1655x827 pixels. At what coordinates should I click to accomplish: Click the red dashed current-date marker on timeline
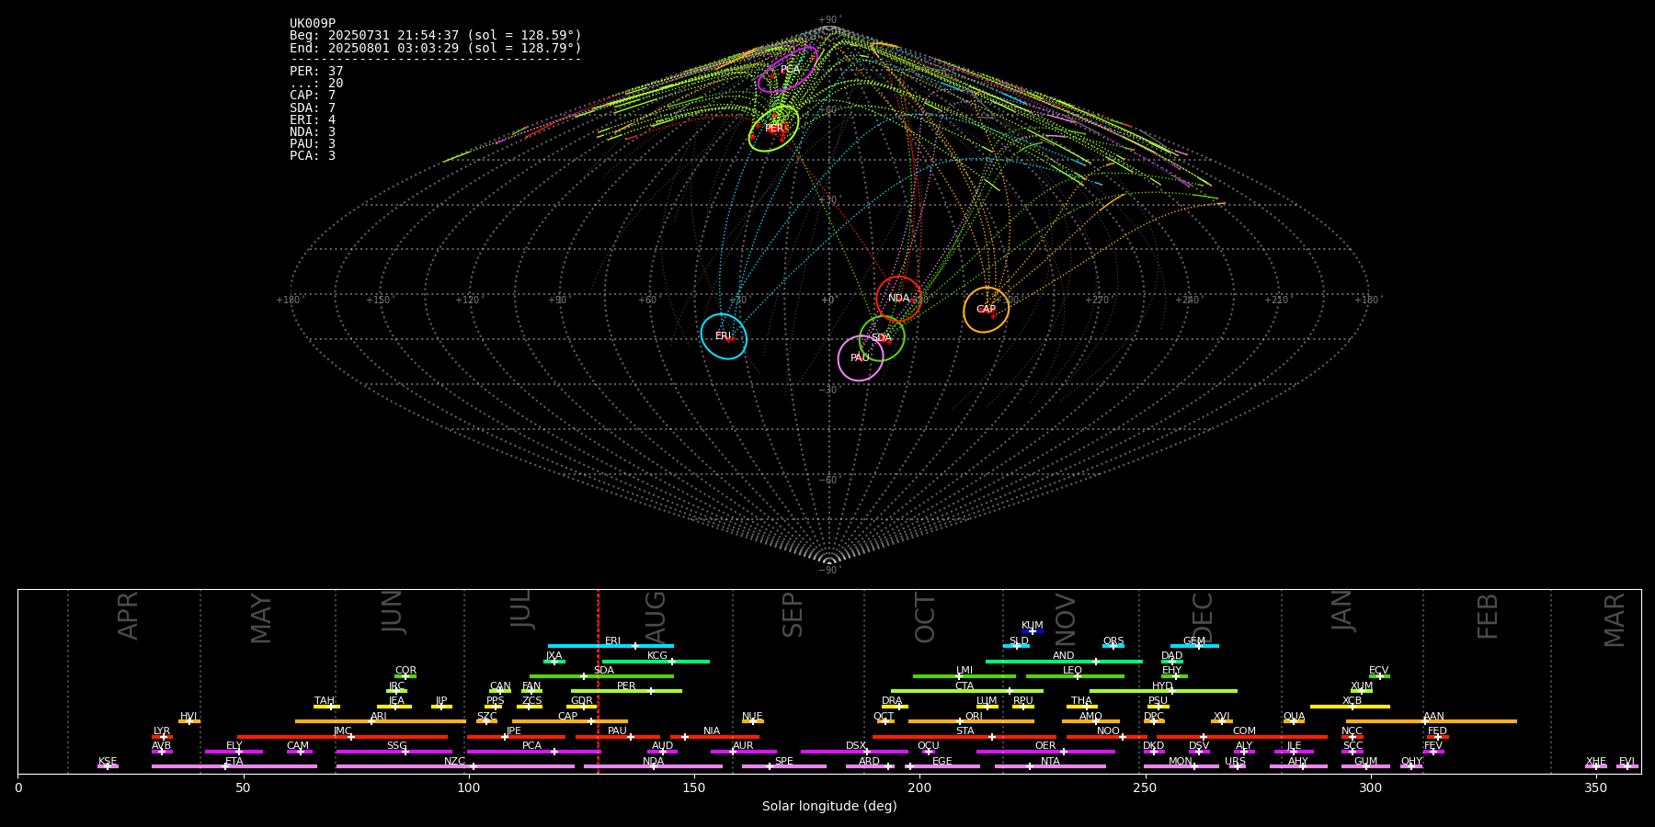pyautogui.click(x=598, y=681)
